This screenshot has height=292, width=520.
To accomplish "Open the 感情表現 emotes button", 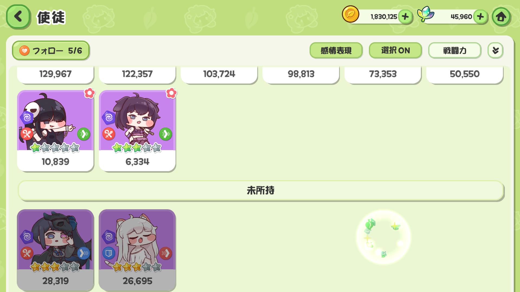I will click(x=336, y=50).
